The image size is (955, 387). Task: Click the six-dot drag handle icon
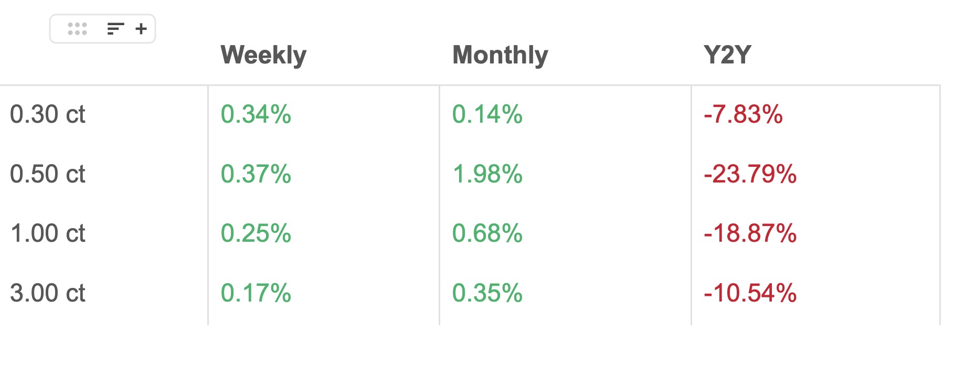click(x=77, y=29)
